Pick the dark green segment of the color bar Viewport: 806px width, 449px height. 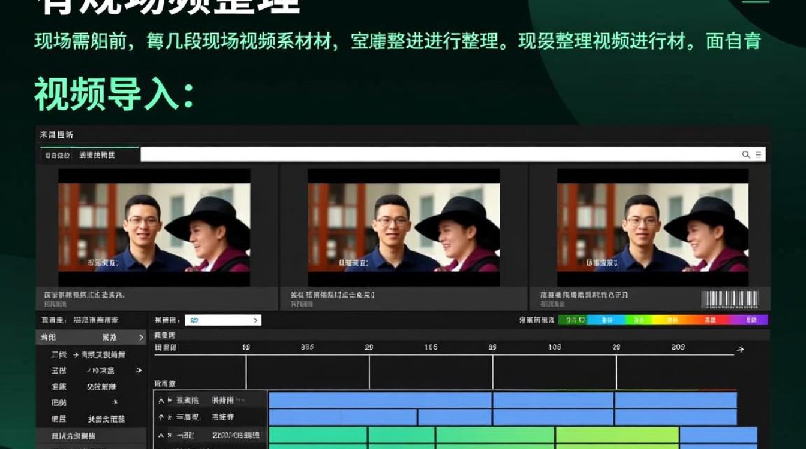point(573,320)
